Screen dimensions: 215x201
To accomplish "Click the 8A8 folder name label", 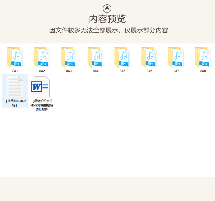I will point(203,71).
